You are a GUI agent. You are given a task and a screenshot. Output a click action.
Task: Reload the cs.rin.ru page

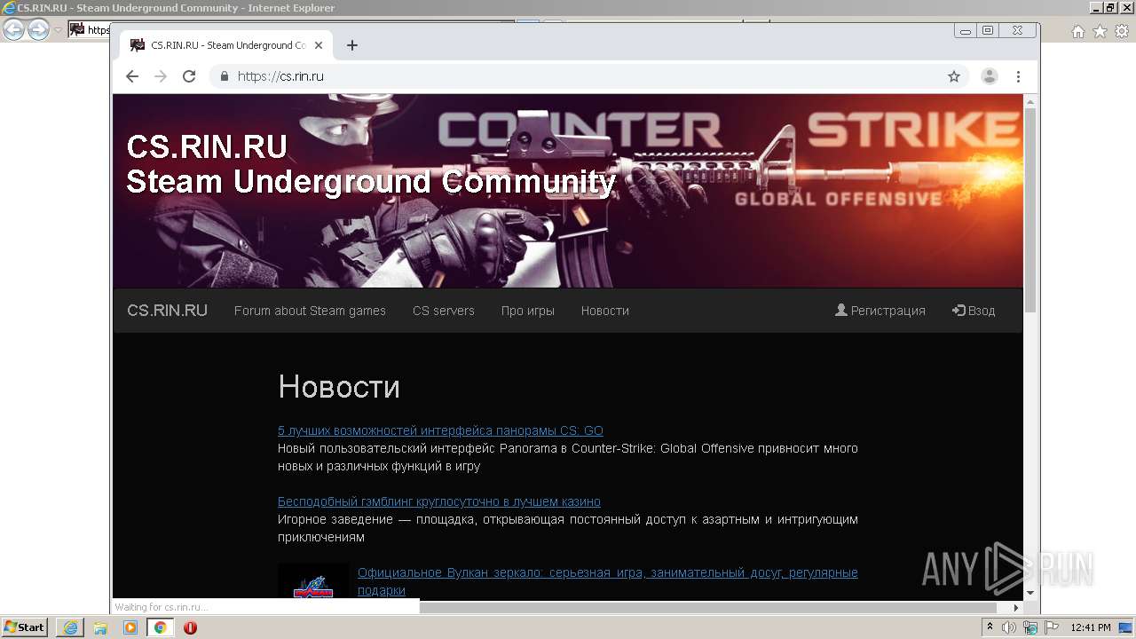pos(189,76)
